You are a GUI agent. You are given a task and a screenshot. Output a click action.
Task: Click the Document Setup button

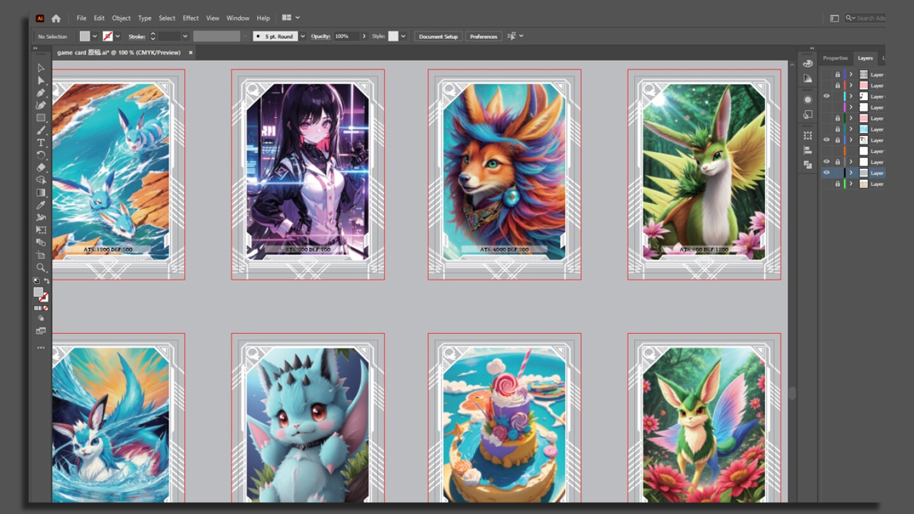[x=438, y=36]
